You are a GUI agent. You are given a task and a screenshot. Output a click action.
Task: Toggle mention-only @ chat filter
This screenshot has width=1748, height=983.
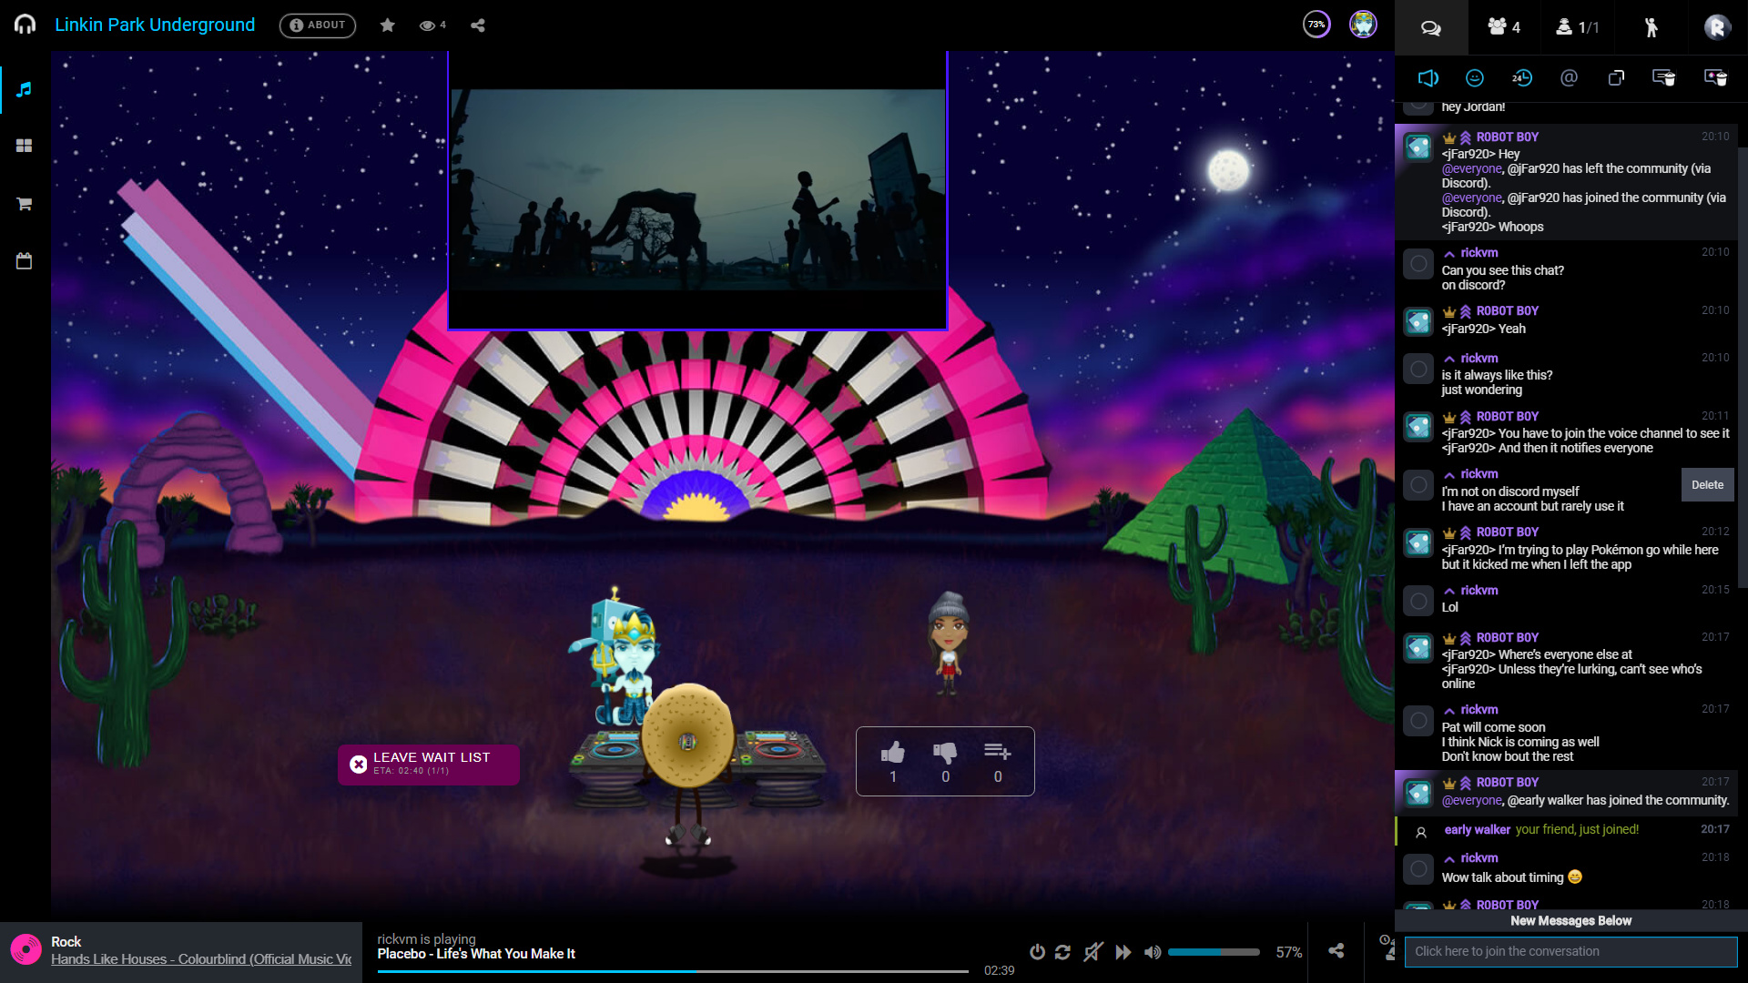click(1569, 78)
